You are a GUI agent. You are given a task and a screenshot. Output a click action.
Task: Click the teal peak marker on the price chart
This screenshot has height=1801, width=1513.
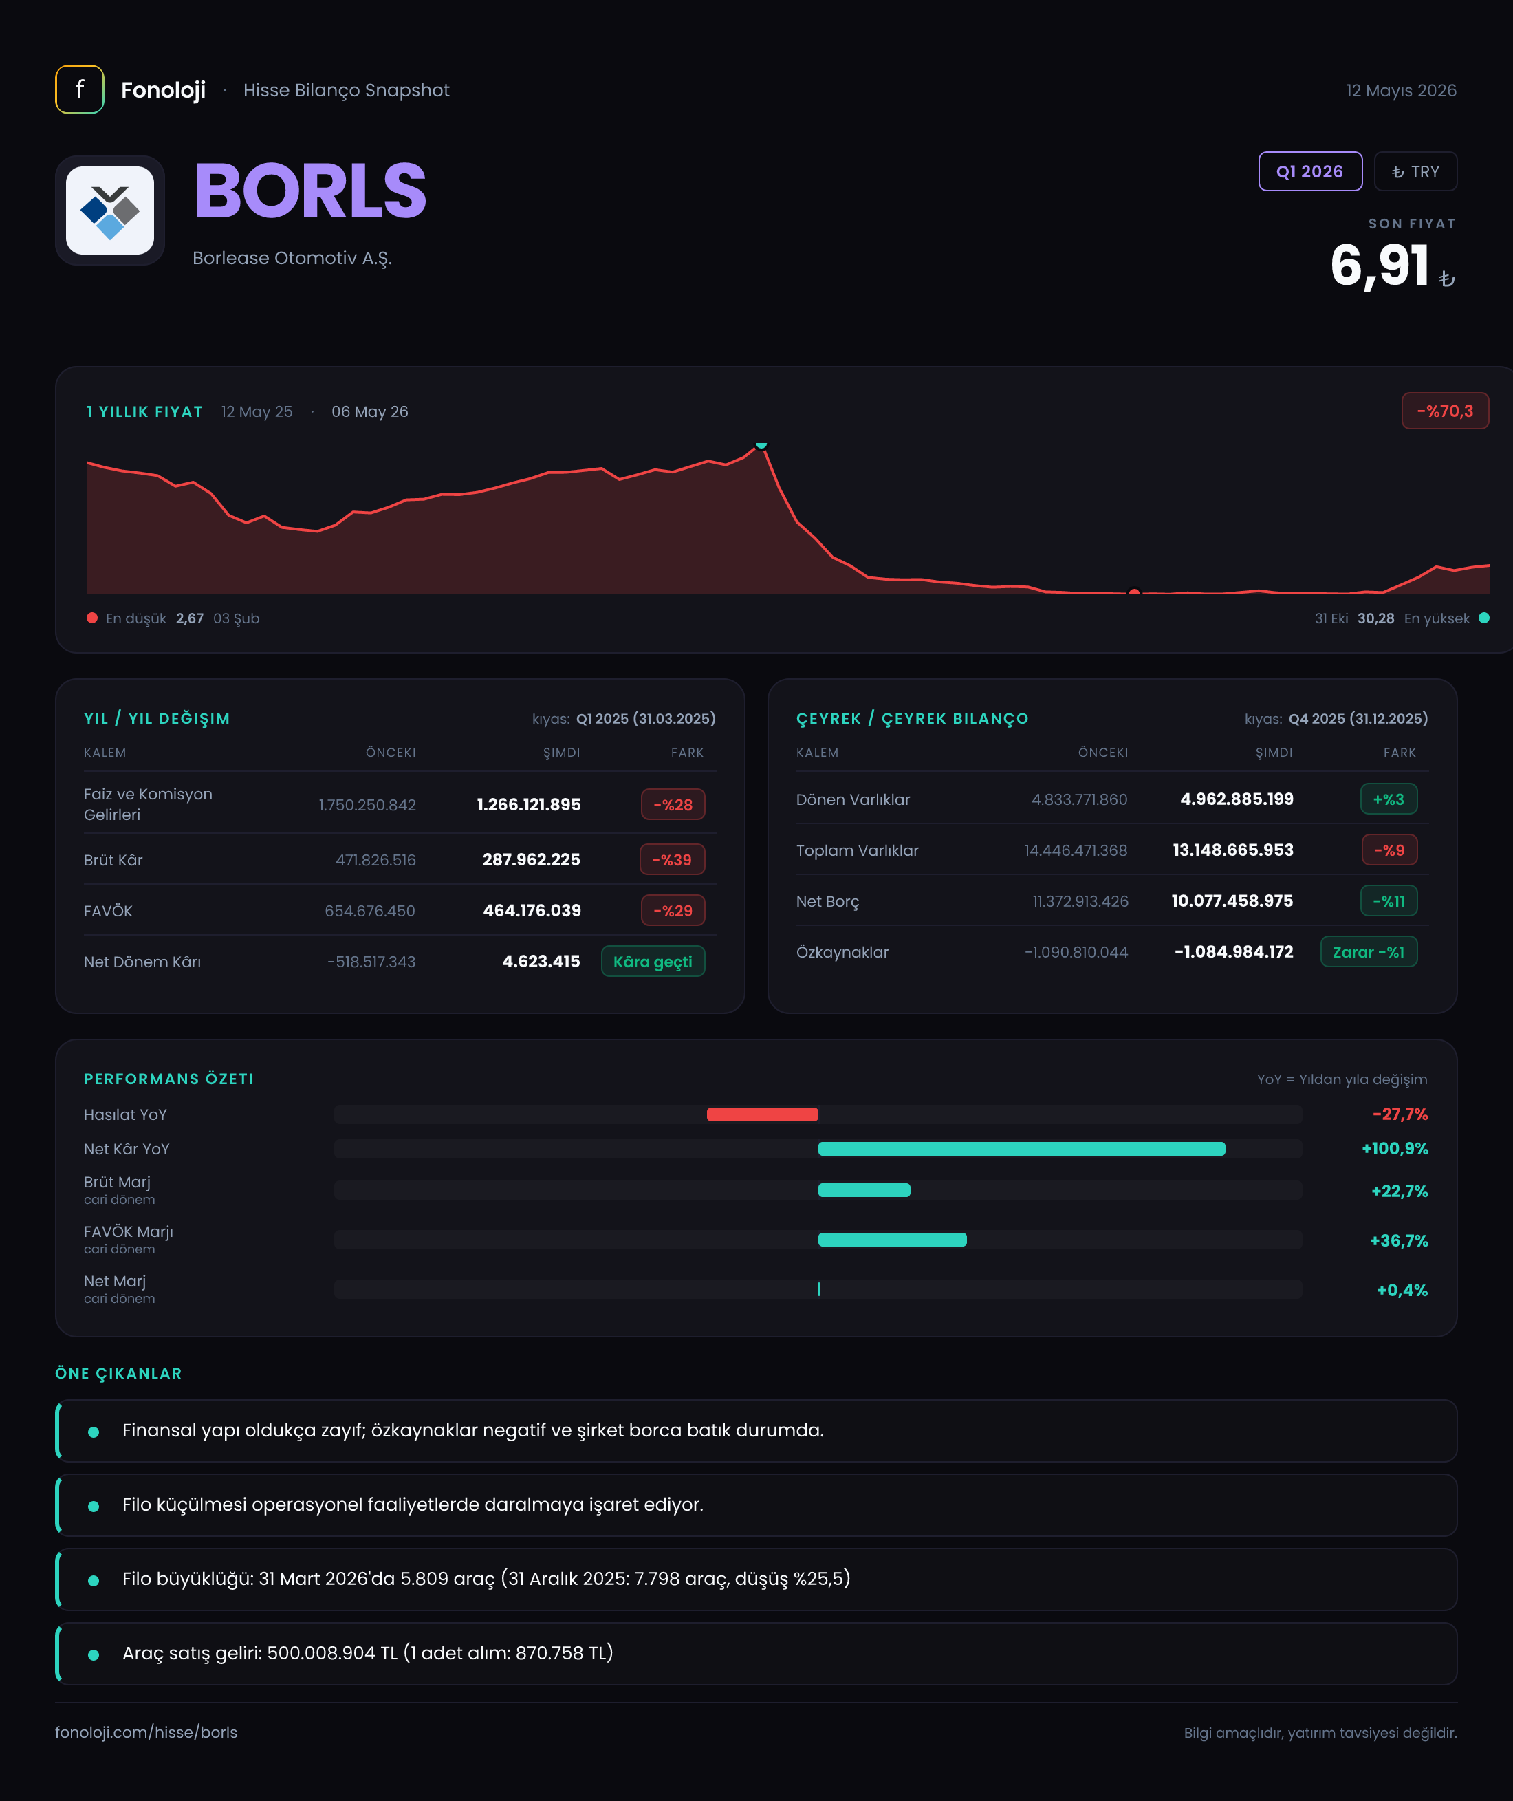761,444
